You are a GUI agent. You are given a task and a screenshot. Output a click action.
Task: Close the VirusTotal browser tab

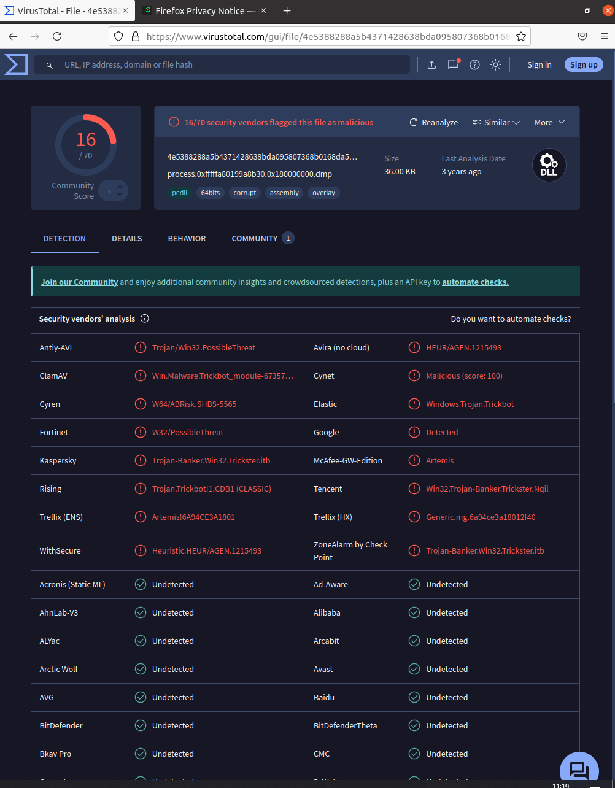click(126, 10)
